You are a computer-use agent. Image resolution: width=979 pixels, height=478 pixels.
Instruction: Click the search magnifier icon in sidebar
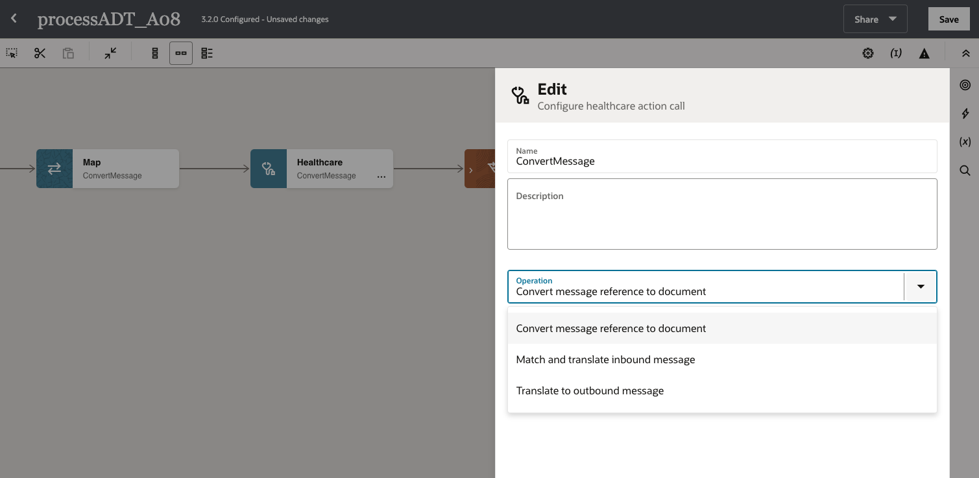[965, 171]
